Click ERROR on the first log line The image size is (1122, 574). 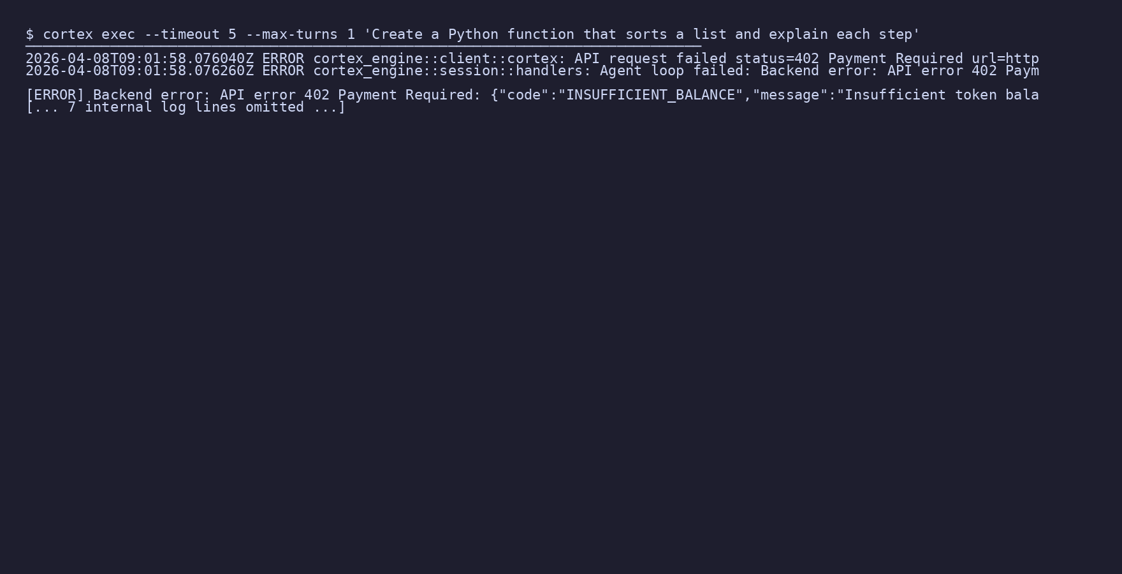pos(283,59)
